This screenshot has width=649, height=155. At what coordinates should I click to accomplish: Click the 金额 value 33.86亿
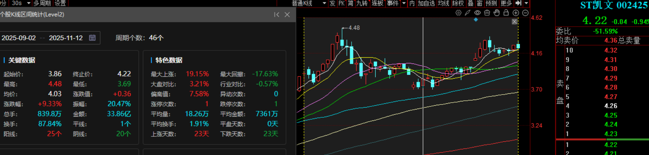(119, 114)
